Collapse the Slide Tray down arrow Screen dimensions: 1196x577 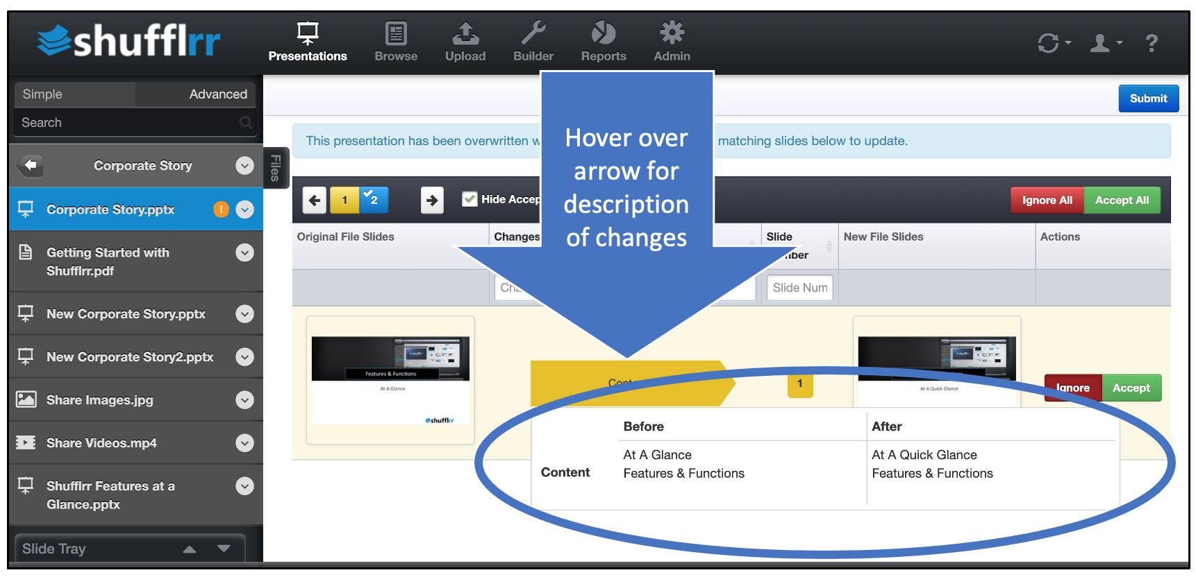click(224, 549)
